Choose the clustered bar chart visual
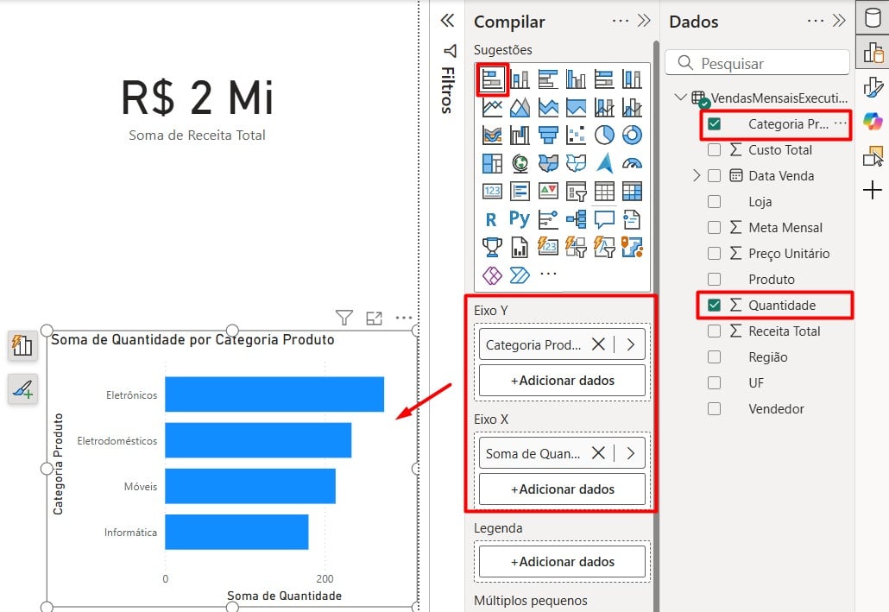Viewport: 889px width, 612px height. click(x=548, y=79)
